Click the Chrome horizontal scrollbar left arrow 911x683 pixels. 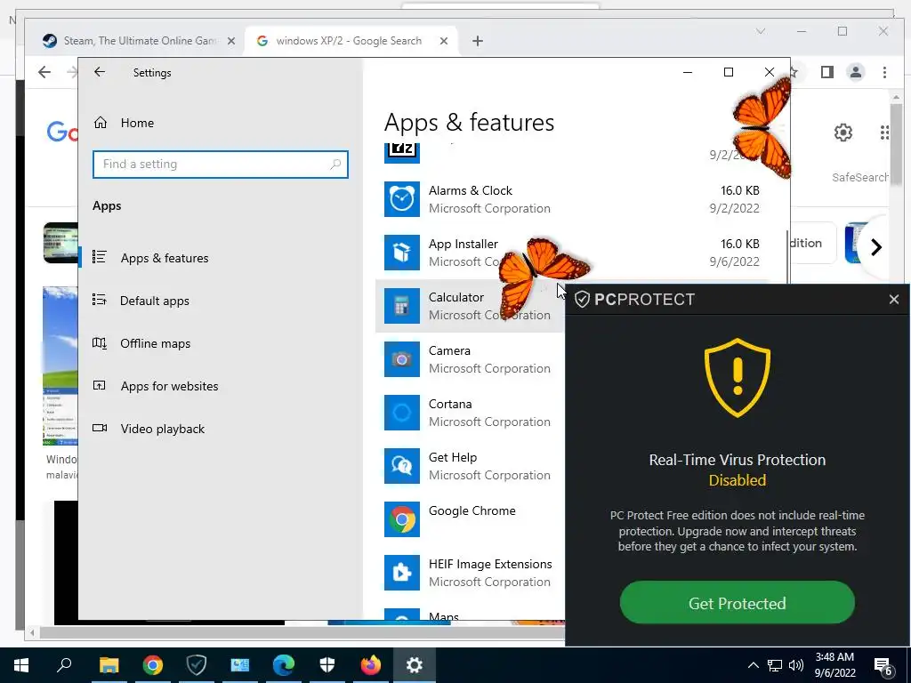[x=33, y=632]
